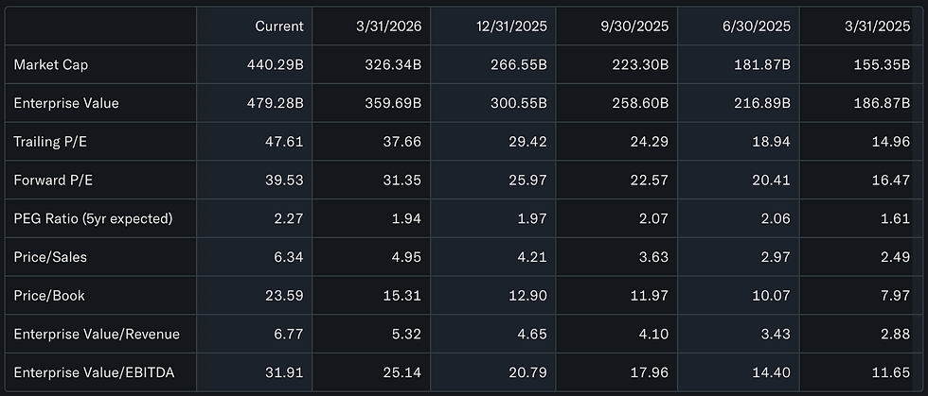This screenshot has width=928, height=396.
Task: Select the 23.59 Price/Book cell
Action: coord(286,296)
